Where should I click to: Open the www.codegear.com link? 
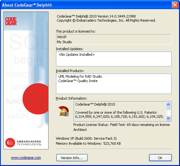26,158
